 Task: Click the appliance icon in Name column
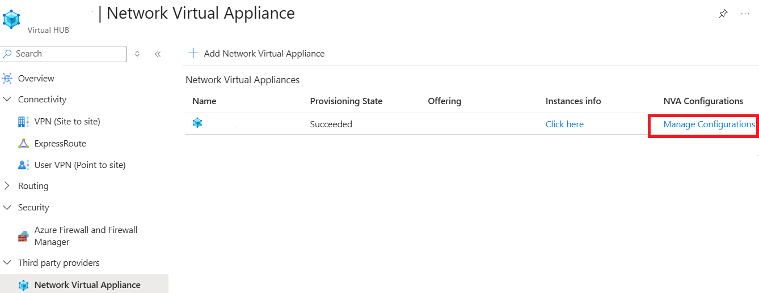197,123
